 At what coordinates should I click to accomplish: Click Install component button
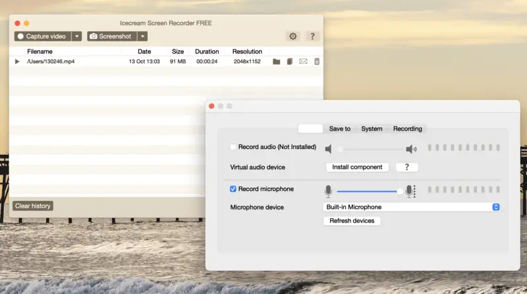pos(357,167)
